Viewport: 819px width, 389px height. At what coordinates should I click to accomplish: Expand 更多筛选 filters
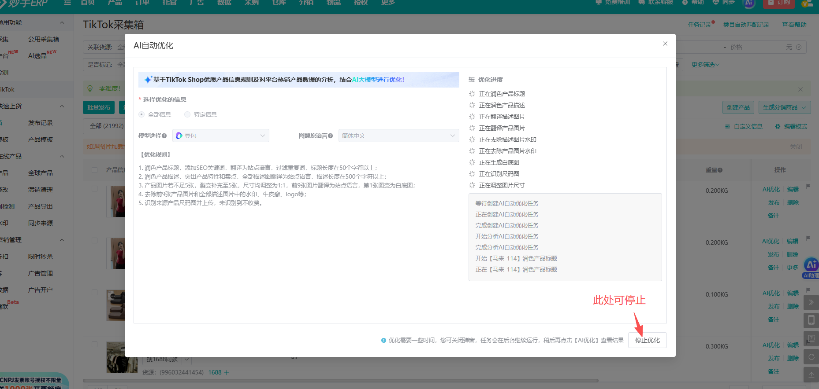point(705,65)
